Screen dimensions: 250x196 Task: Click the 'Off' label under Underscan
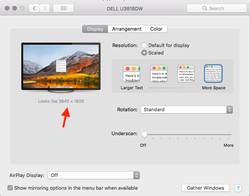143,145
